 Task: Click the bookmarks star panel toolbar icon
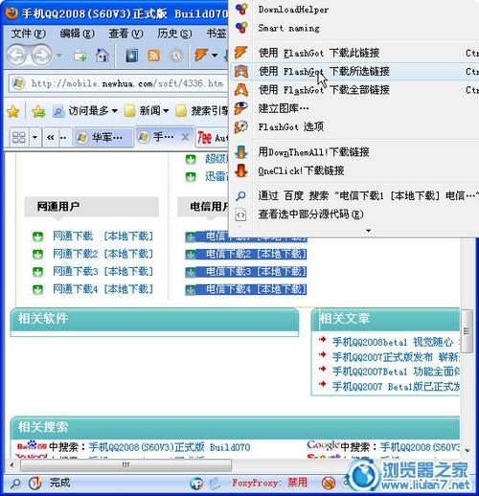pos(131,56)
